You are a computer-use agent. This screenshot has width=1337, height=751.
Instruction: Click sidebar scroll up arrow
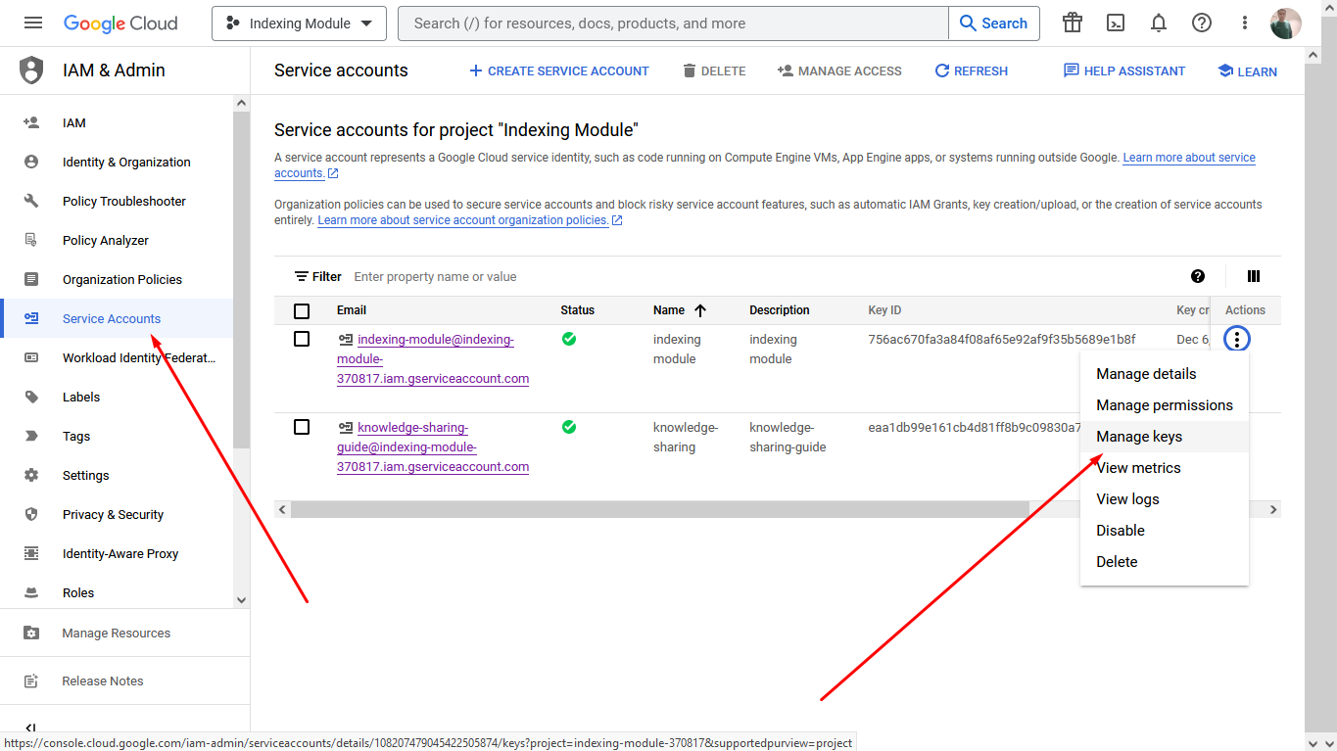click(241, 103)
